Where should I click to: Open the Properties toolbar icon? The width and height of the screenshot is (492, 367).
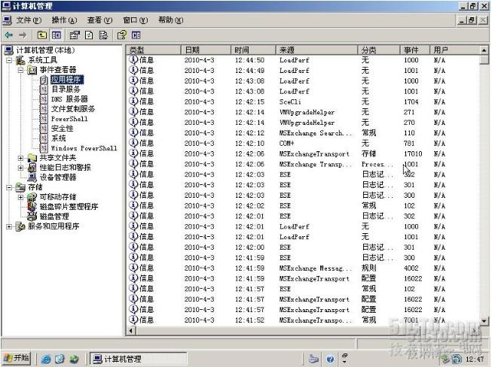click(75, 35)
